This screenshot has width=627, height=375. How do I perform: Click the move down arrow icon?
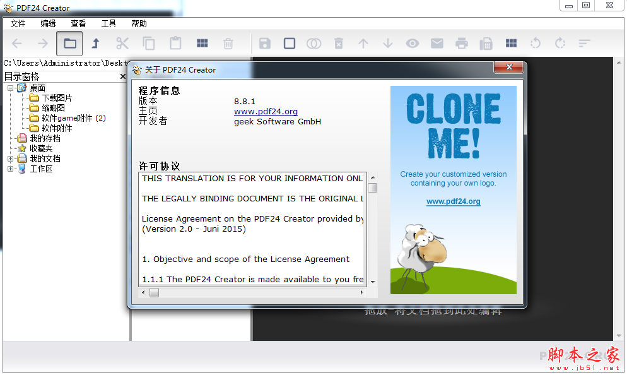point(388,43)
